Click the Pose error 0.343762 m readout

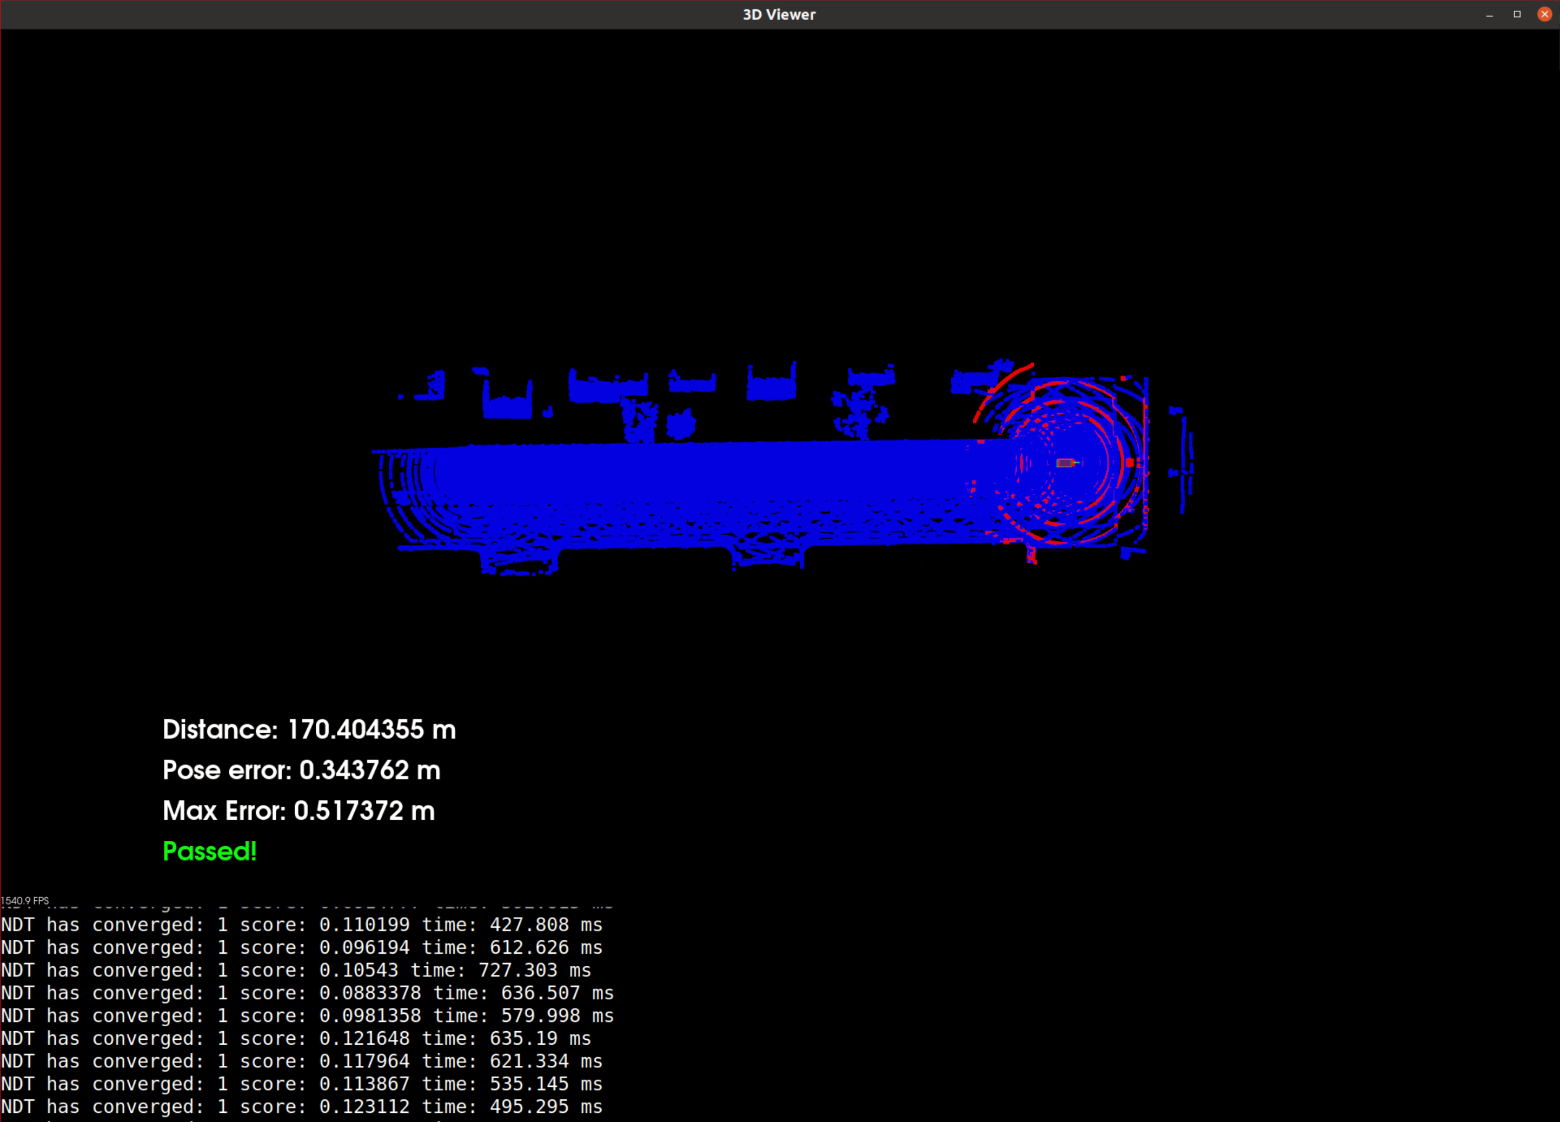click(301, 770)
